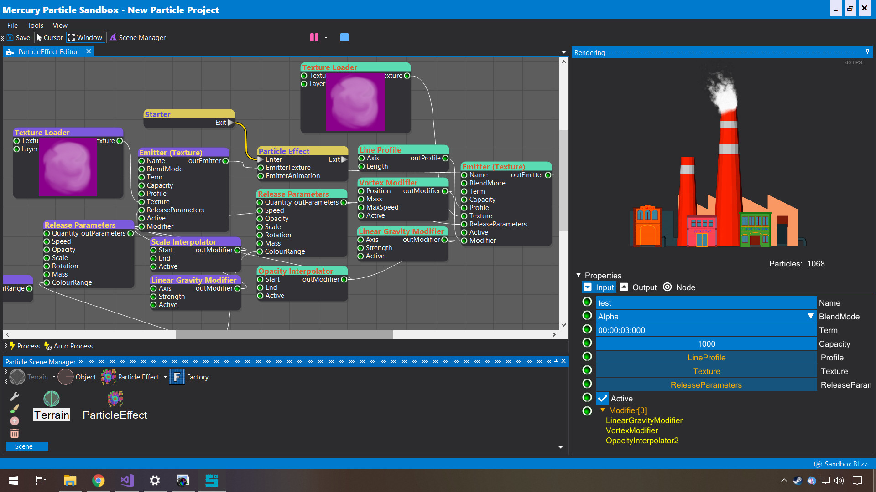This screenshot has width=876, height=492.
Task: Edit the Capacity value of 1000
Action: [706, 343]
